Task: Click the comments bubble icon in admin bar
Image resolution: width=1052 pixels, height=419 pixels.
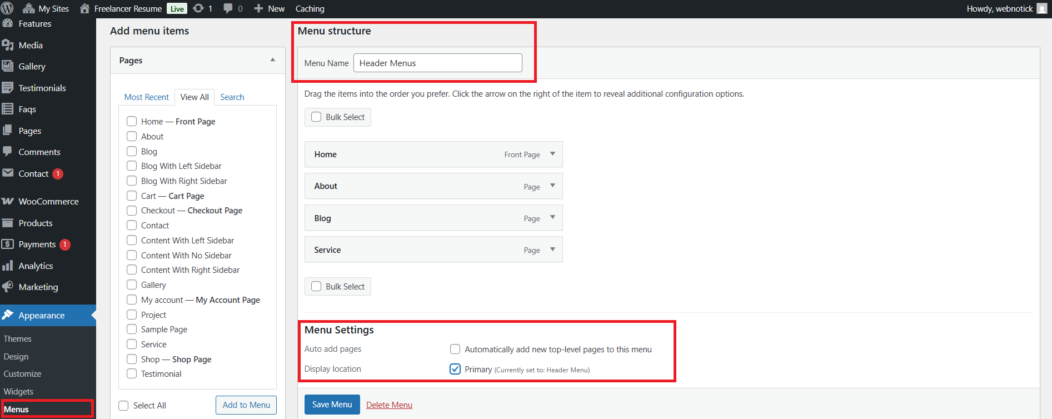Action: [x=228, y=8]
